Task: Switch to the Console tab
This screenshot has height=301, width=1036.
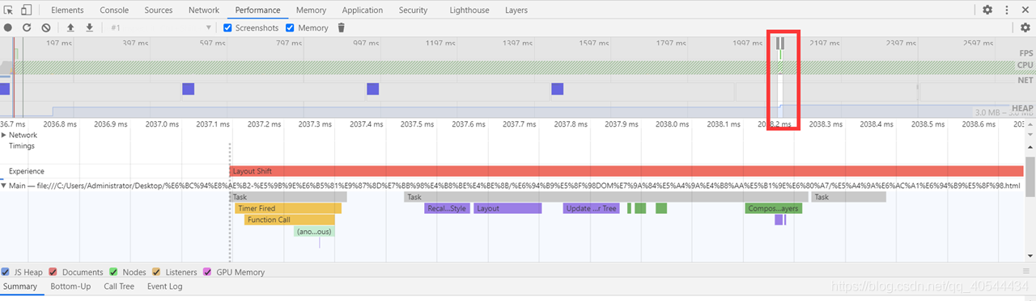Action: (114, 10)
